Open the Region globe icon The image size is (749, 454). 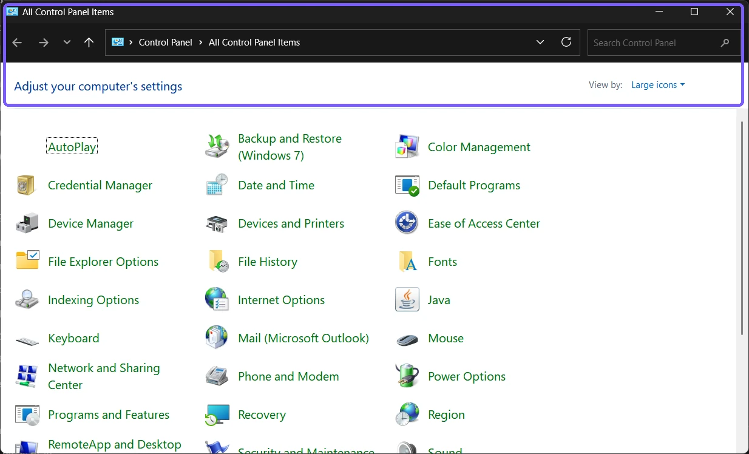[407, 415]
